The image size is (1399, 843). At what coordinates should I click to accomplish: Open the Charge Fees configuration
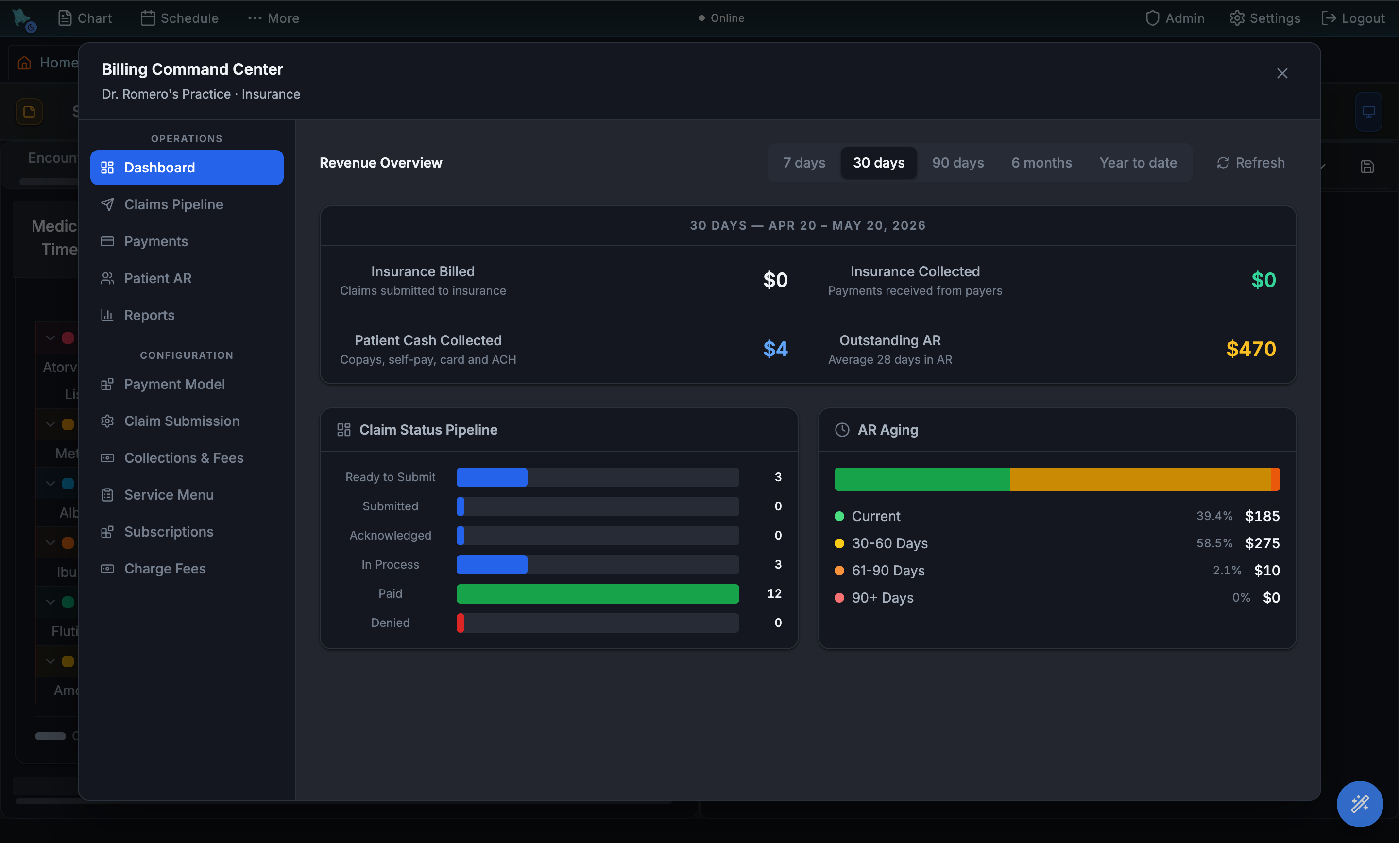tap(186, 569)
